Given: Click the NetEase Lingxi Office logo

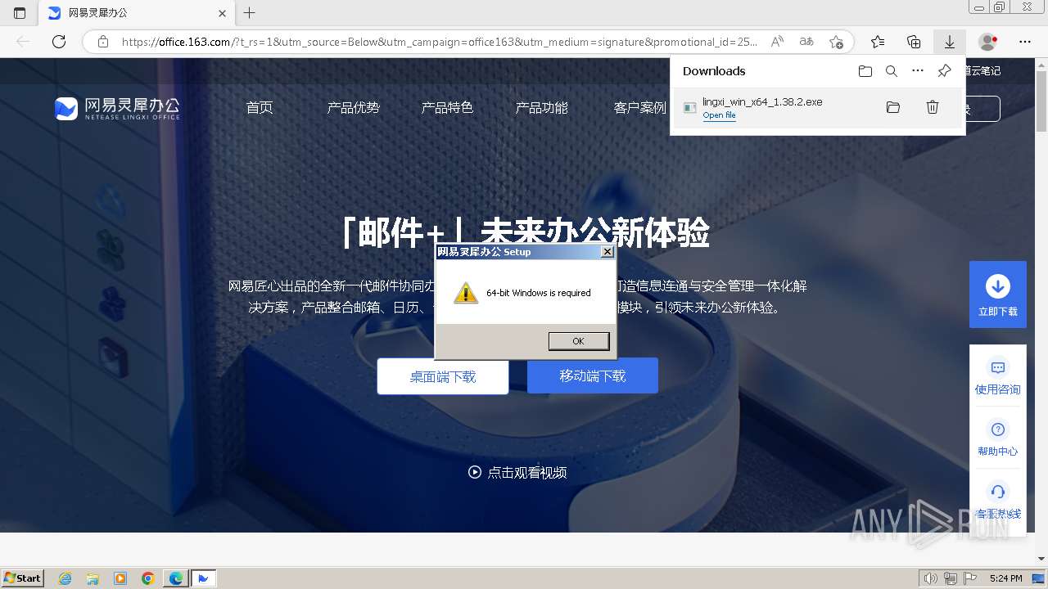Looking at the screenshot, I should point(117,108).
